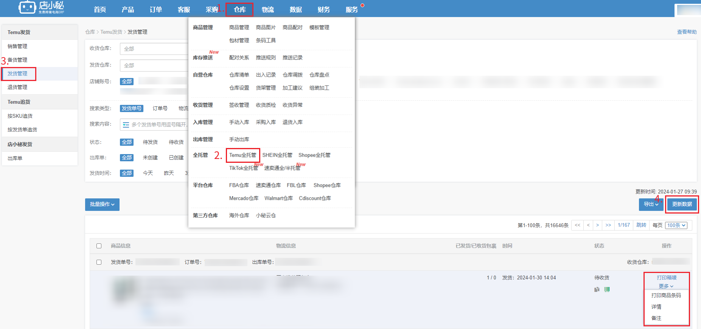Open 推送规则 under 库存推送
The width and height of the screenshot is (701, 329).
coord(266,58)
